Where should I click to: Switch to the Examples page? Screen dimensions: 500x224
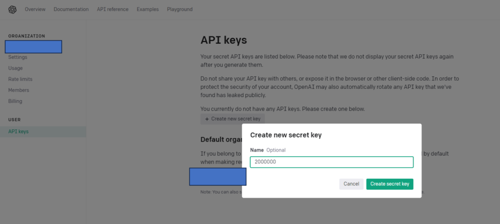coord(147,9)
